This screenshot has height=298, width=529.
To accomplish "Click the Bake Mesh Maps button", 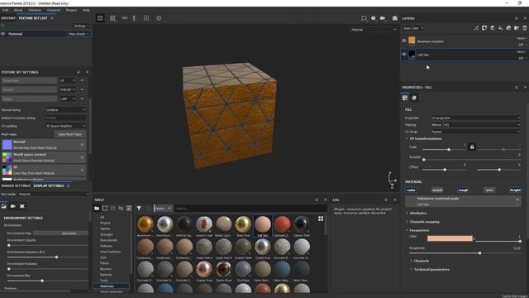I will point(69,134).
